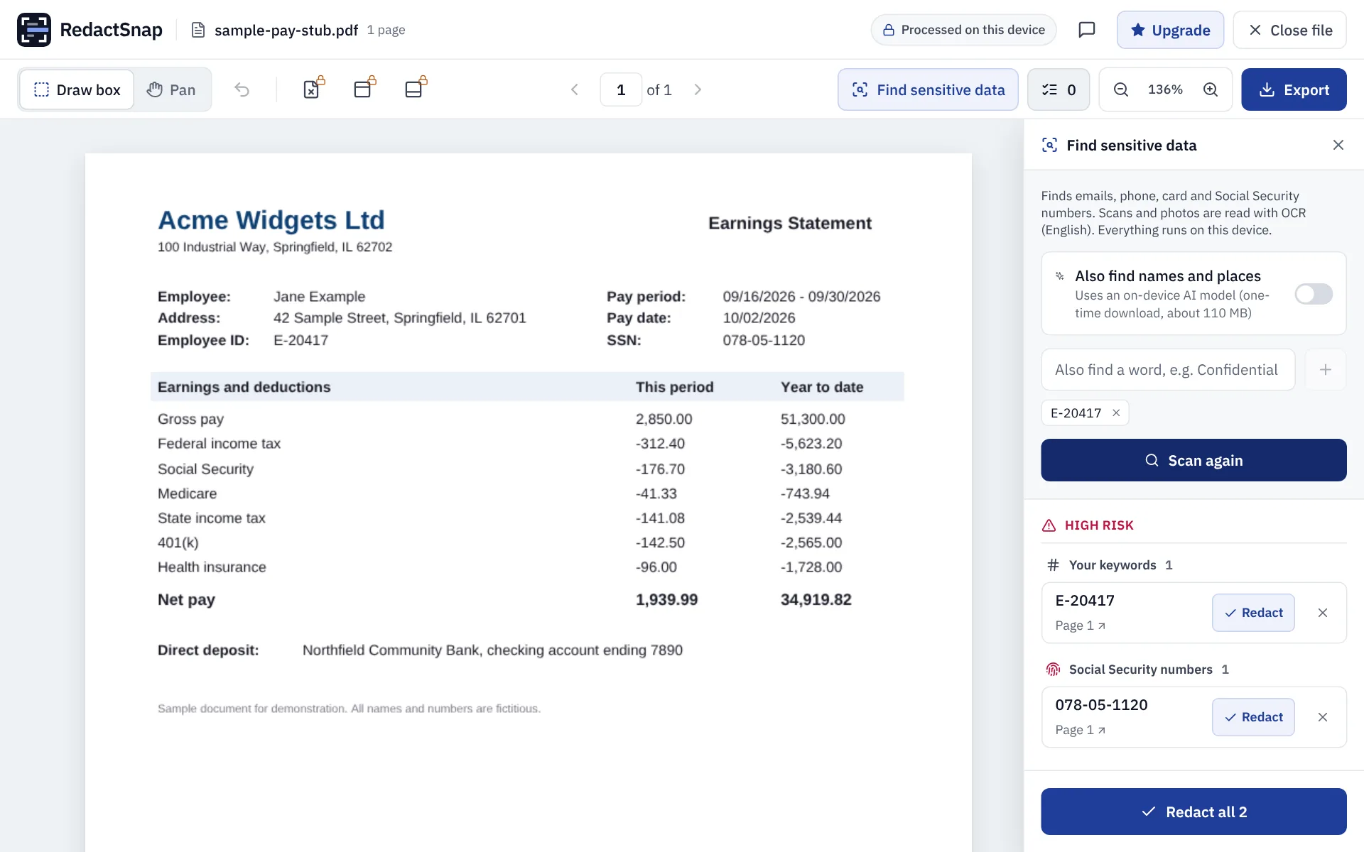Open Find sensitive data from toolbar
This screenshot has width=1364, height=852.
[928, 89]
